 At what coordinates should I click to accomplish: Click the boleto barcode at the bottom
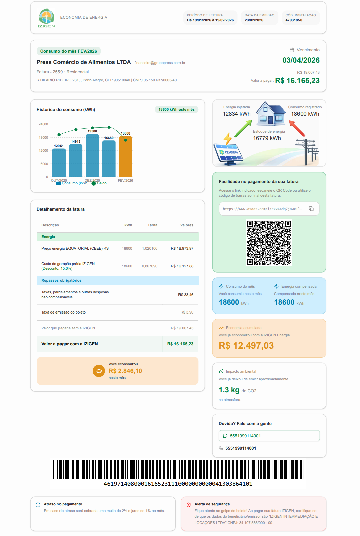[x=178, y=470]
